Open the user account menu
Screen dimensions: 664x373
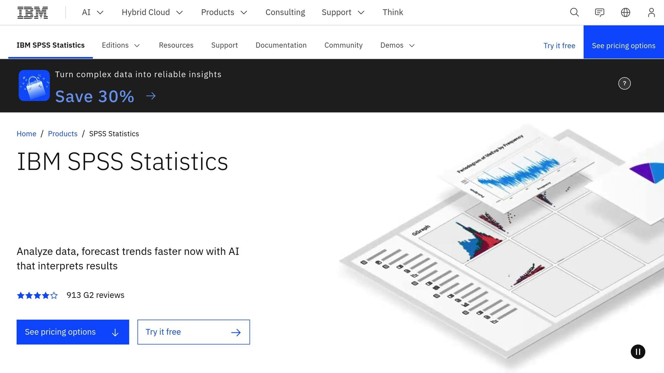pos(651,12)
